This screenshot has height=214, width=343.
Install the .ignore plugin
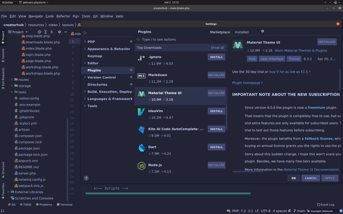[217, 57]
